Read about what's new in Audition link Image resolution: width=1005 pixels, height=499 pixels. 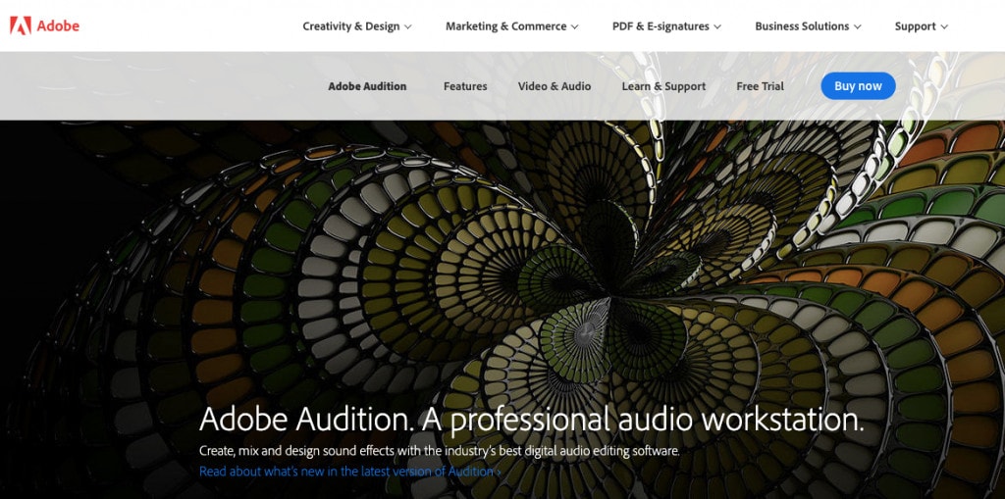click(350, 472)
